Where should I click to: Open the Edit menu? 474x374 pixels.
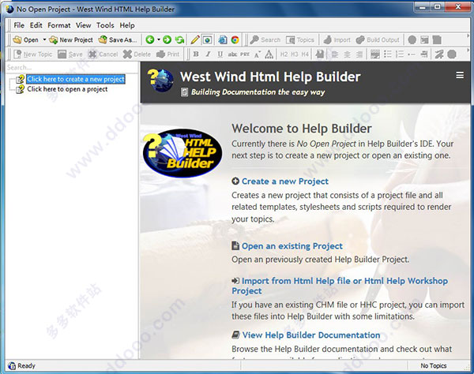[x=36, y=25]
